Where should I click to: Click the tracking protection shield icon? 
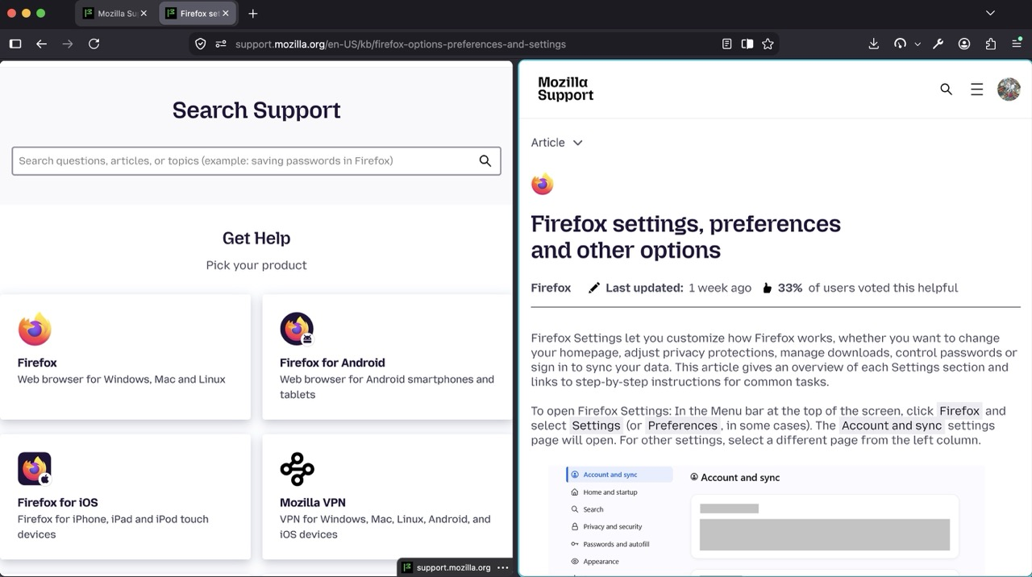(201, 44)
